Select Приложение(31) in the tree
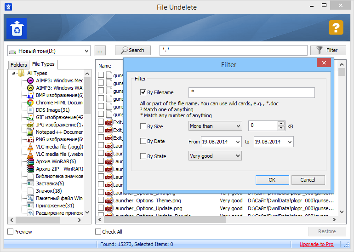The image size is (354, 252). [x=55, y=206]
